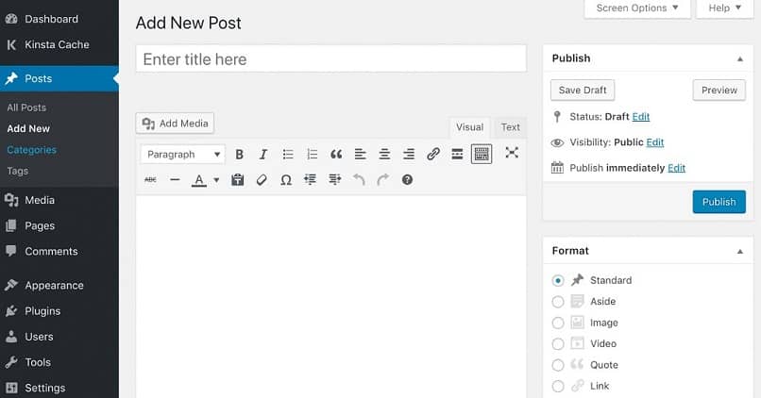Select the Quote post format

[558, 365]
